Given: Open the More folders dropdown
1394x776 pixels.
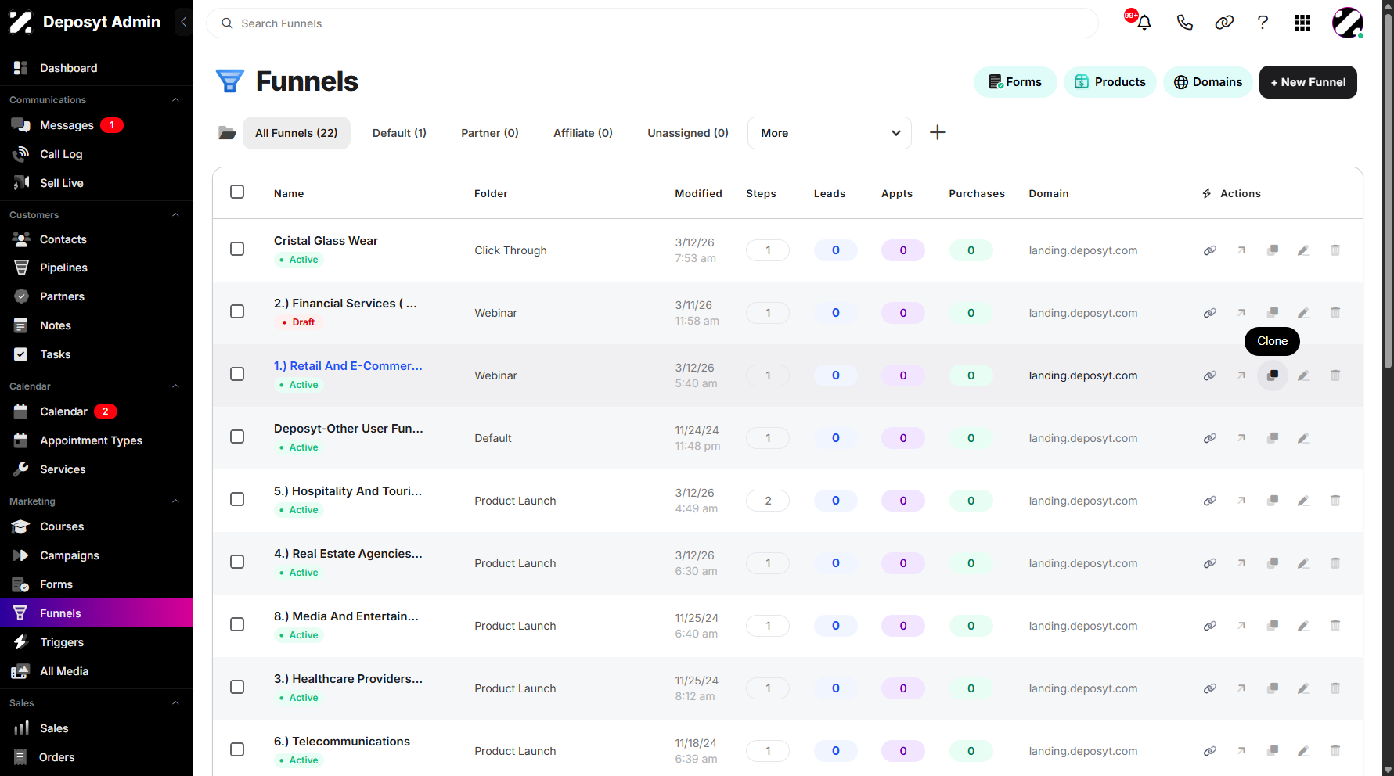Looking at the screenshot, I should point(830,133).
